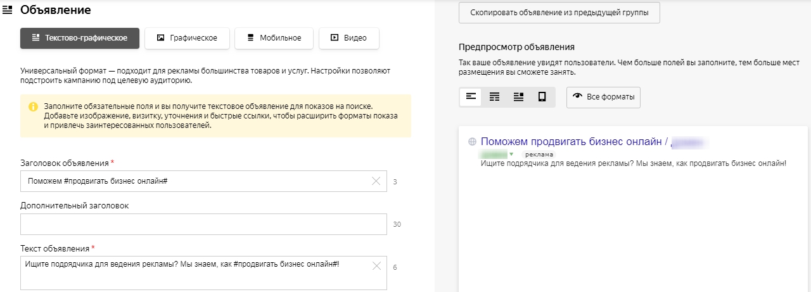Click the yellow info hint icon
The height and width of the screenshot is (292, 811).
(33, 106)
